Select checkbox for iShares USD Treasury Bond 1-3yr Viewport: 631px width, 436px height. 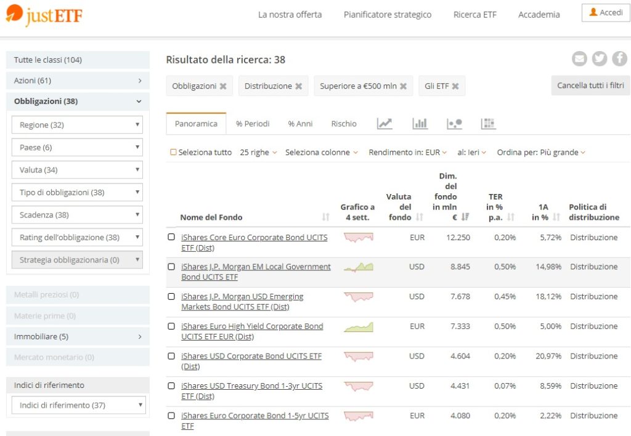[172, 386]
